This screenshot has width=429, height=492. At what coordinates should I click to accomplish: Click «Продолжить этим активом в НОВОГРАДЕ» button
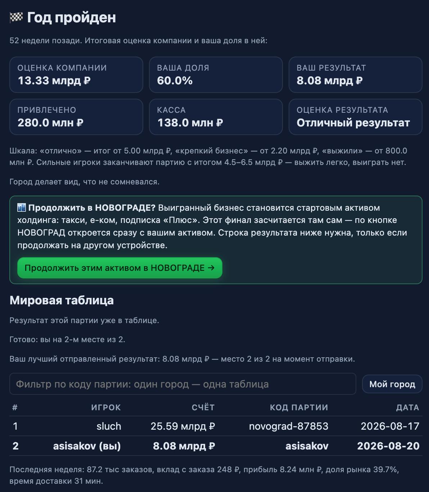pyautogui.click(x=120, y=268)
